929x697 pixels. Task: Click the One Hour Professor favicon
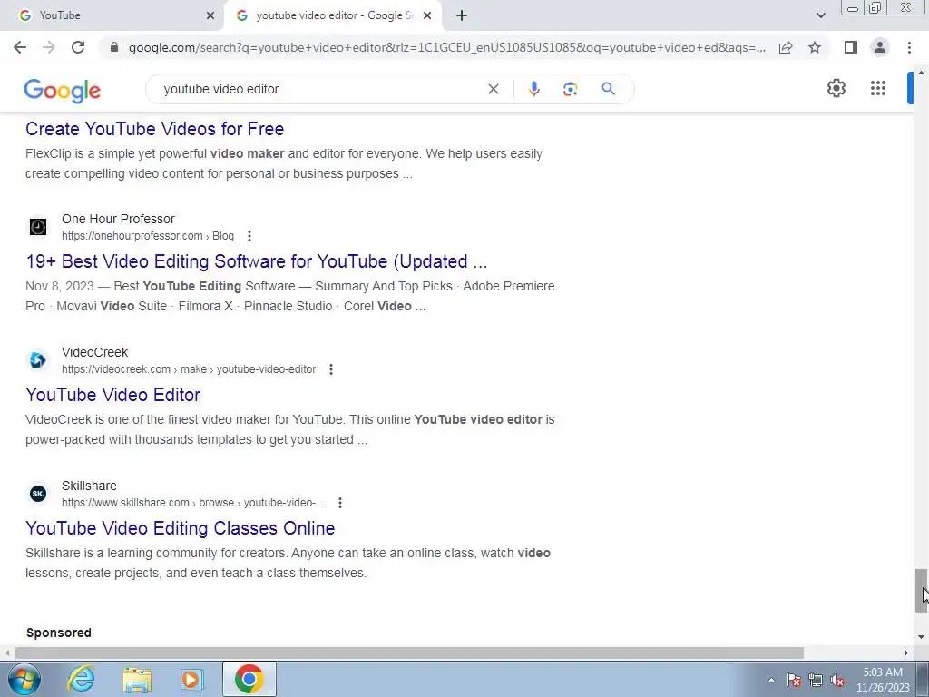point(38,227)
